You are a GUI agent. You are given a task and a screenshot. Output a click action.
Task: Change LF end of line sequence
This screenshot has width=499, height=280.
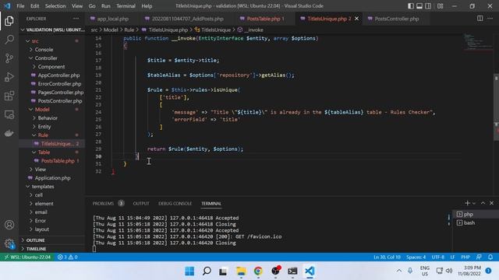pyautogui.click(x=452, y=257)
